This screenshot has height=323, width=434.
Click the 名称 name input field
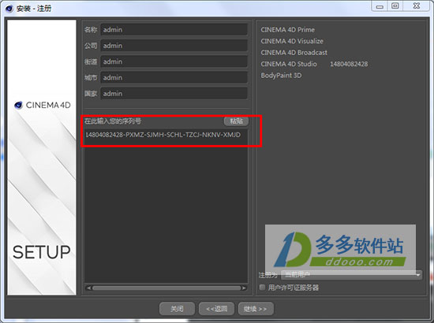click(x=174, y=30)
